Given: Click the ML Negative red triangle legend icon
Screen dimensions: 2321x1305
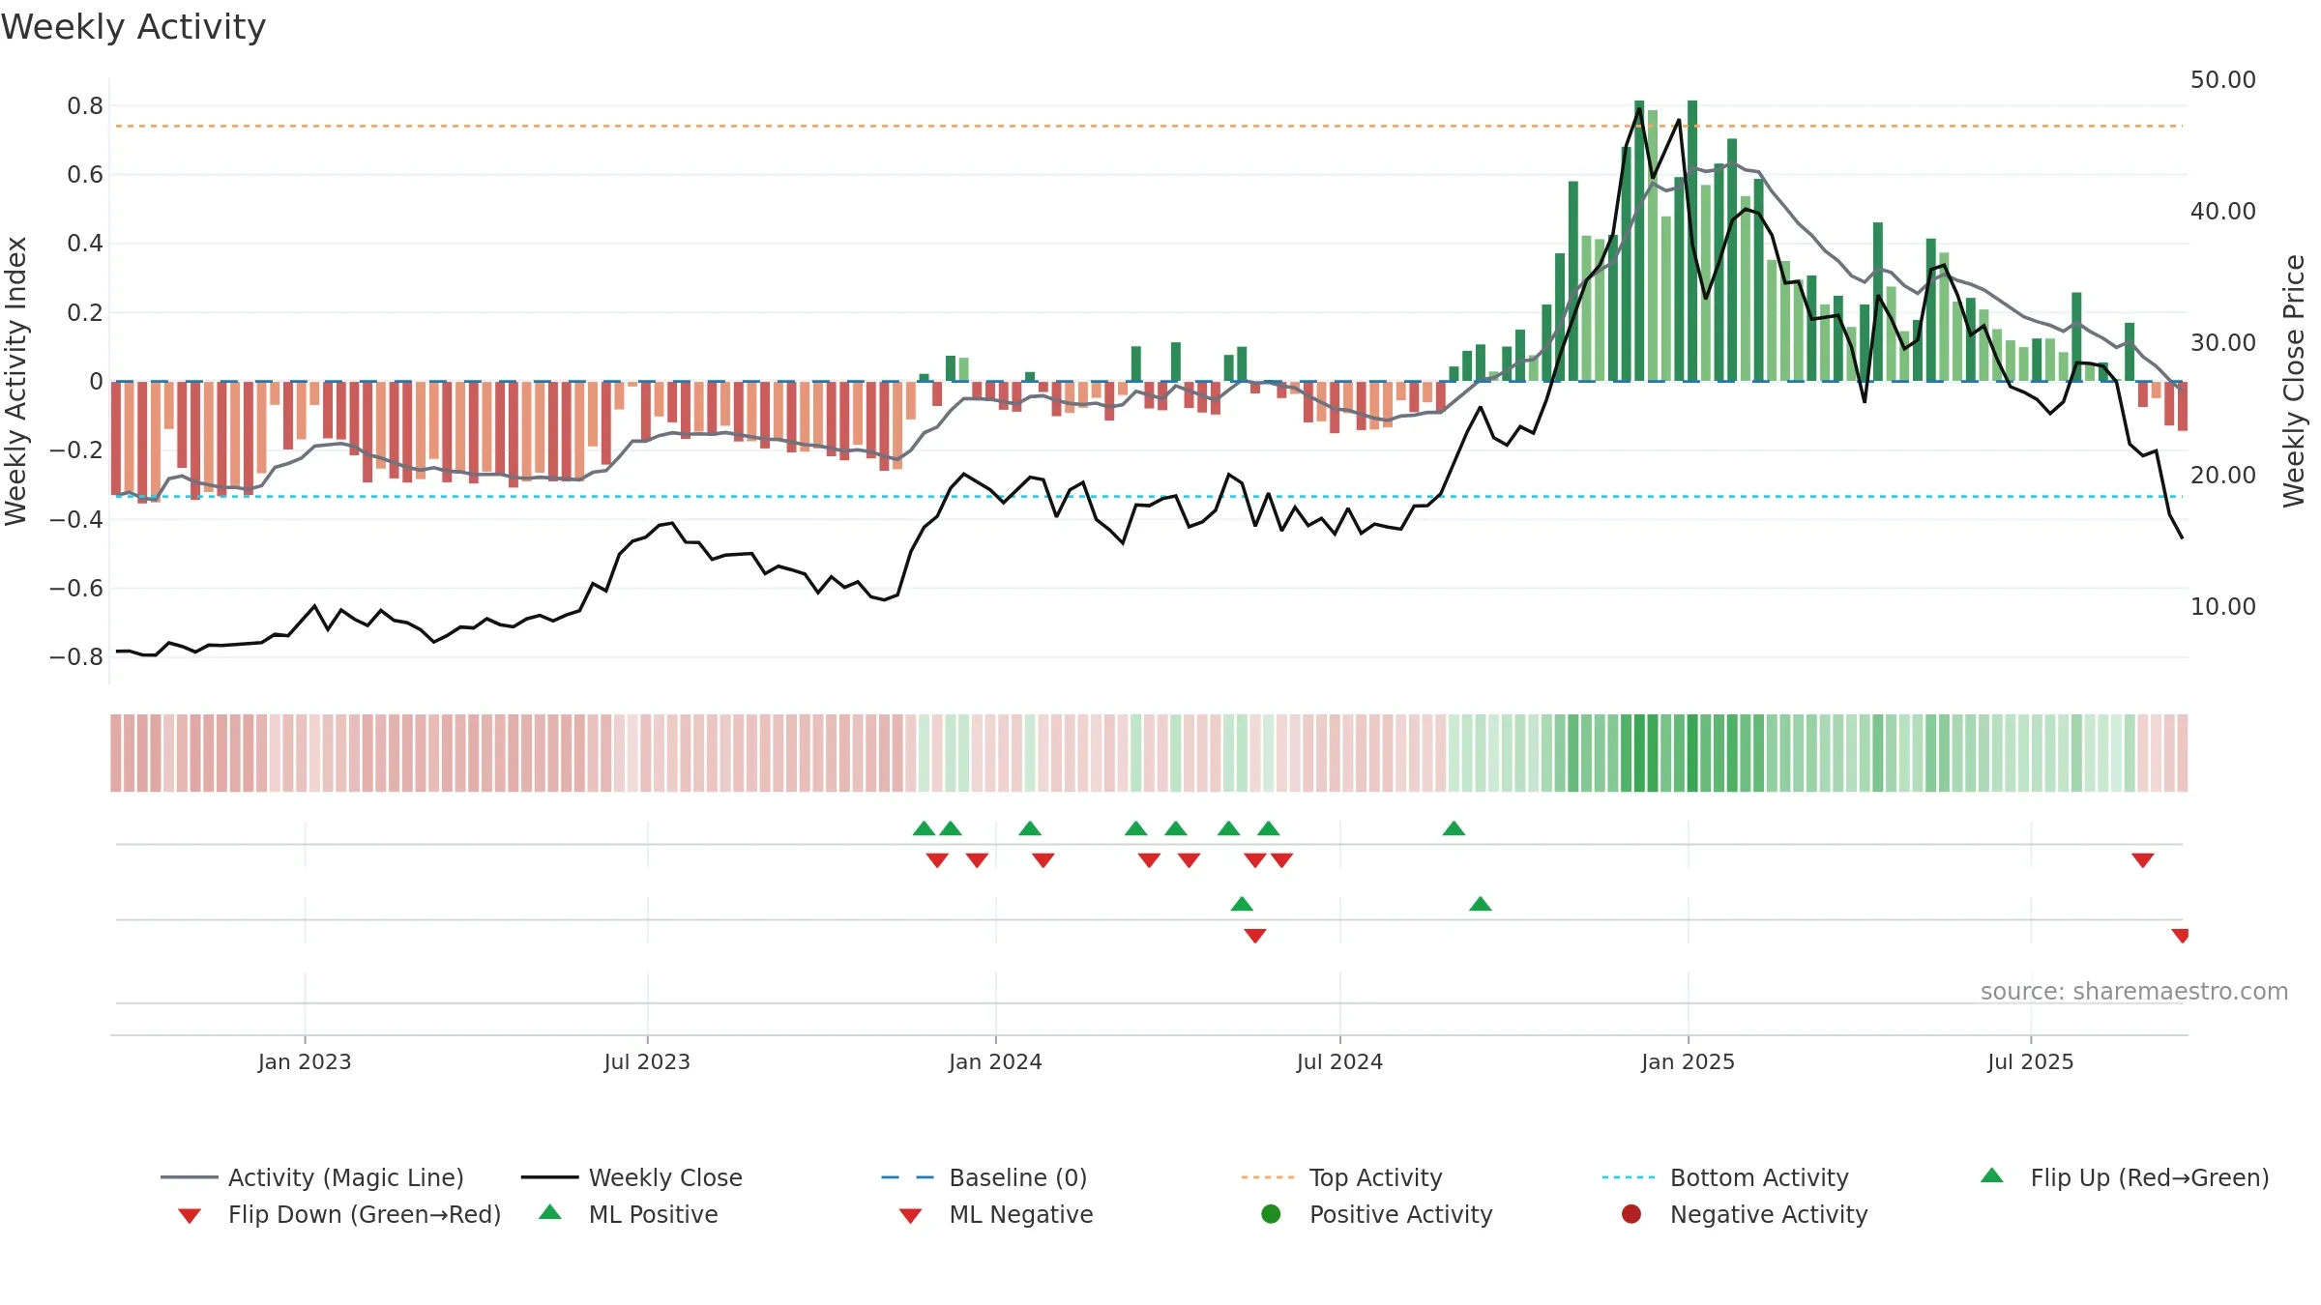Looking at the screenshot, I should coord(910,1216).
